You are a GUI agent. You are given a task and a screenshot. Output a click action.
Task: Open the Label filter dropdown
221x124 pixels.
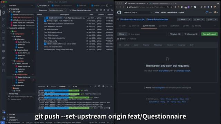tap(136, 45)
